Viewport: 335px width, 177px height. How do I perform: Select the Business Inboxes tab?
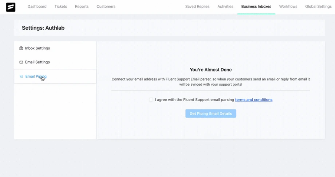pos(256,7)
